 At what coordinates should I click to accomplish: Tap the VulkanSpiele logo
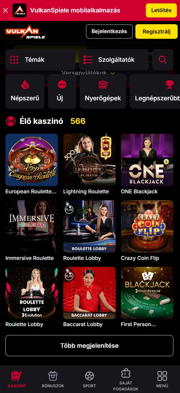coord(25,32)
